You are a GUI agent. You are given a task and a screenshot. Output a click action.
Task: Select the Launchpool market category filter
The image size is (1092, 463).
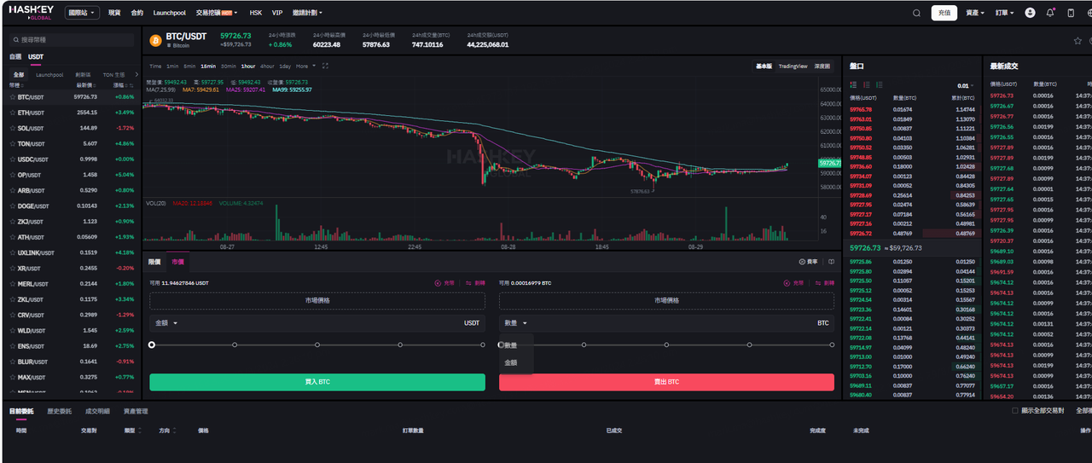[x=49, y=74]
